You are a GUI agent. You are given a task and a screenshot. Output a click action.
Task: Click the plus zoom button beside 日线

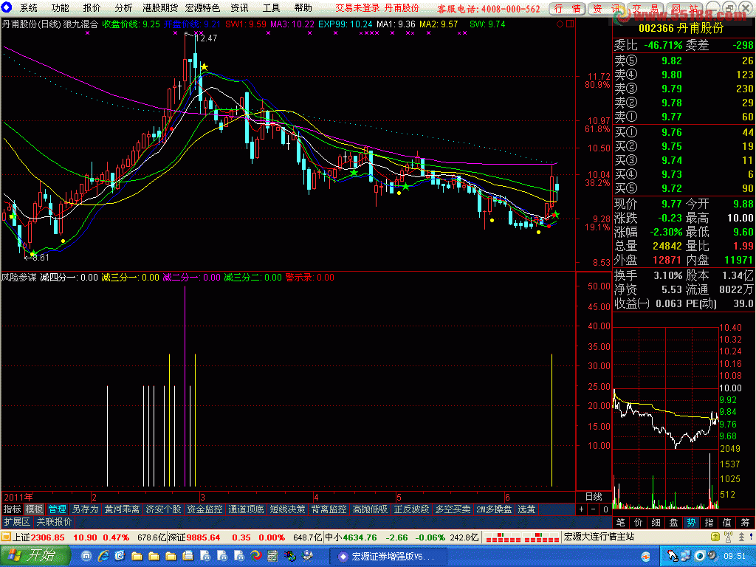pyautogui.click(x=582, y=509)
